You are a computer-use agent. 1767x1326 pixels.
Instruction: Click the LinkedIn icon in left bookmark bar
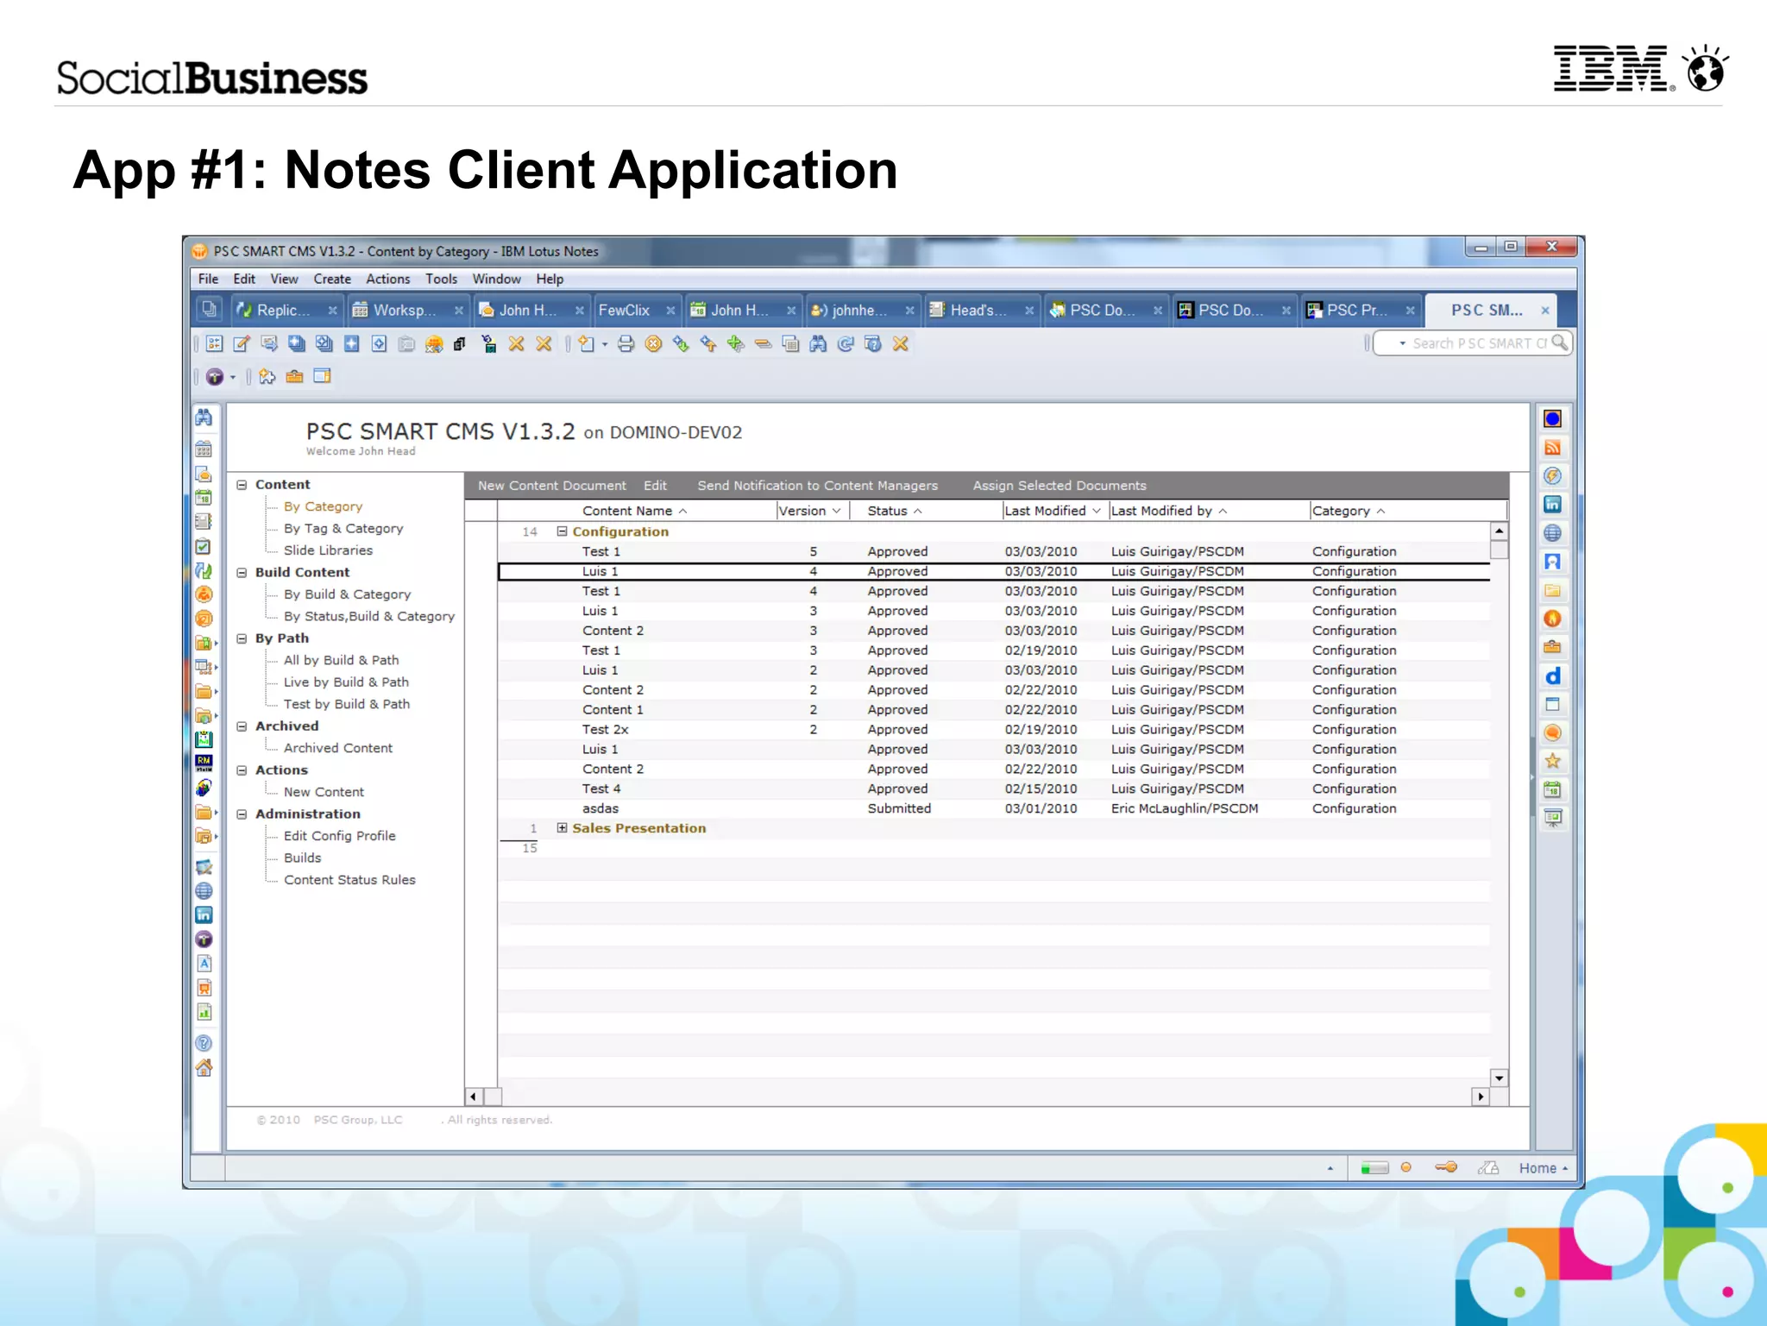204,915
